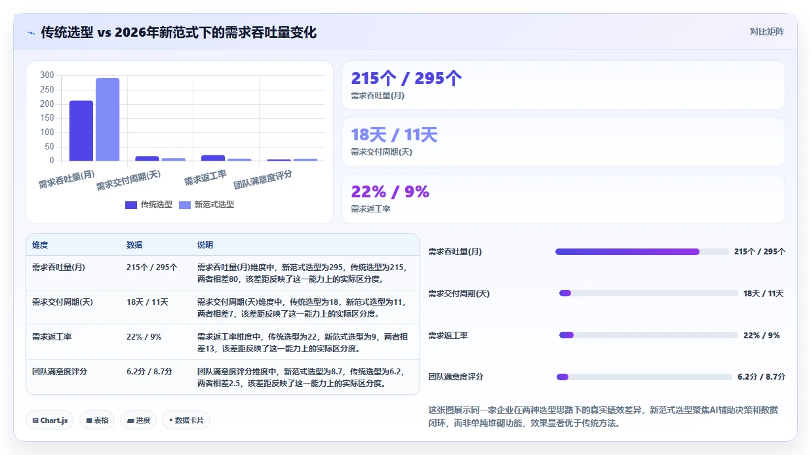Select the 215个 / 295个 stat card
This screenshot has height=455, width=811.
tap(563, 85)
